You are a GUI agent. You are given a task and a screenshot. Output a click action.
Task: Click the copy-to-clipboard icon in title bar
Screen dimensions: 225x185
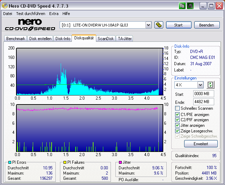tap(182, 6)
